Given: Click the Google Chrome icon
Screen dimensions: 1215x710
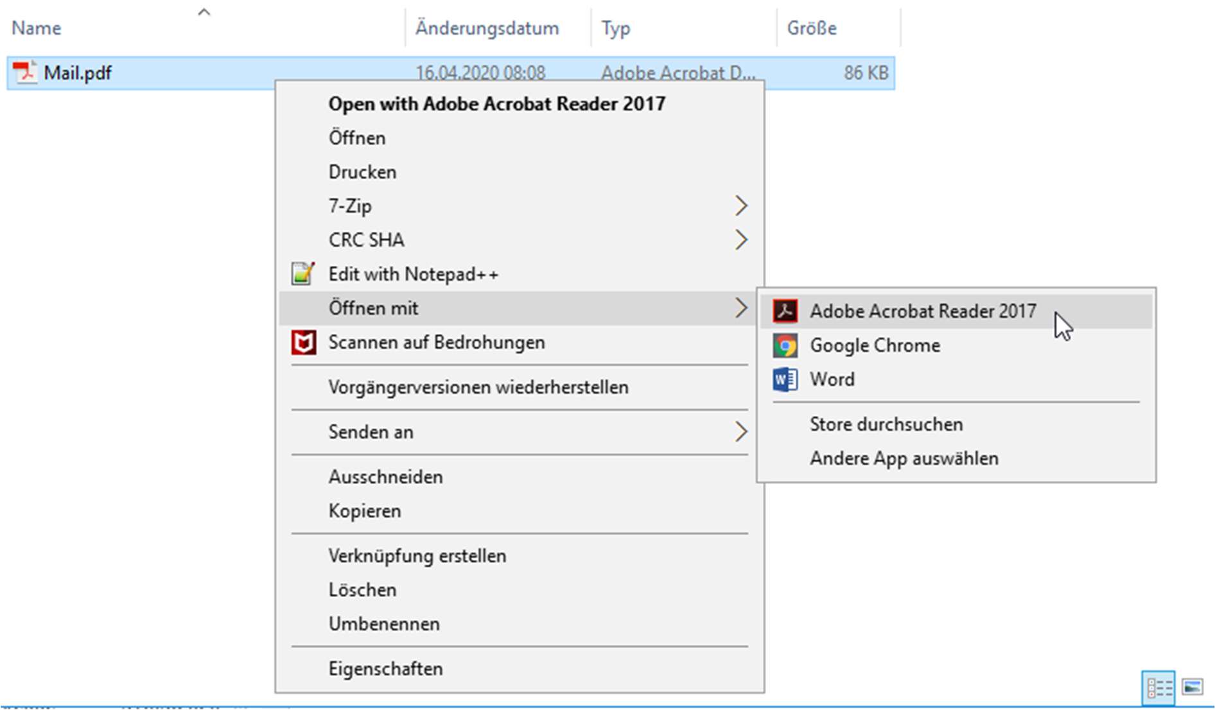Looking at the screenshot, I should pos(785,345).
